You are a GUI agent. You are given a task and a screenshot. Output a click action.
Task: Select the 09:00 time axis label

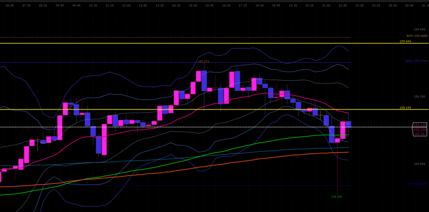[x=60, y=5]
